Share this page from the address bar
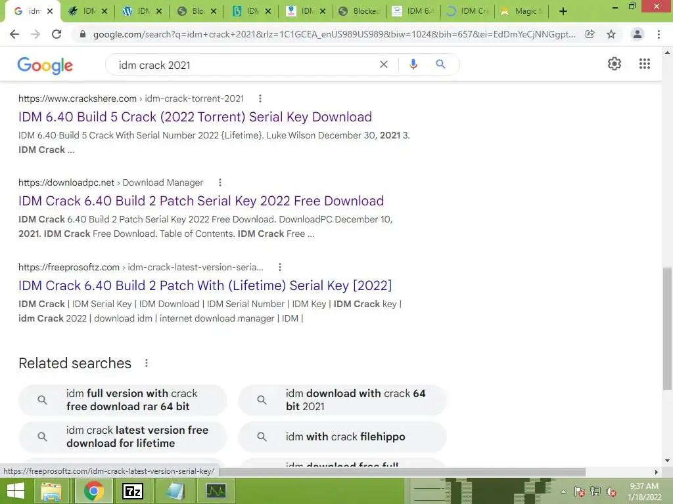The image size is (673, 504). (590, 34)
